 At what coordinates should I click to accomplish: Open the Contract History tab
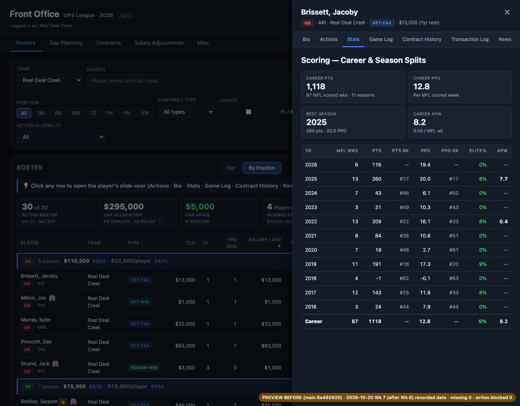click(x=422, y=39)
